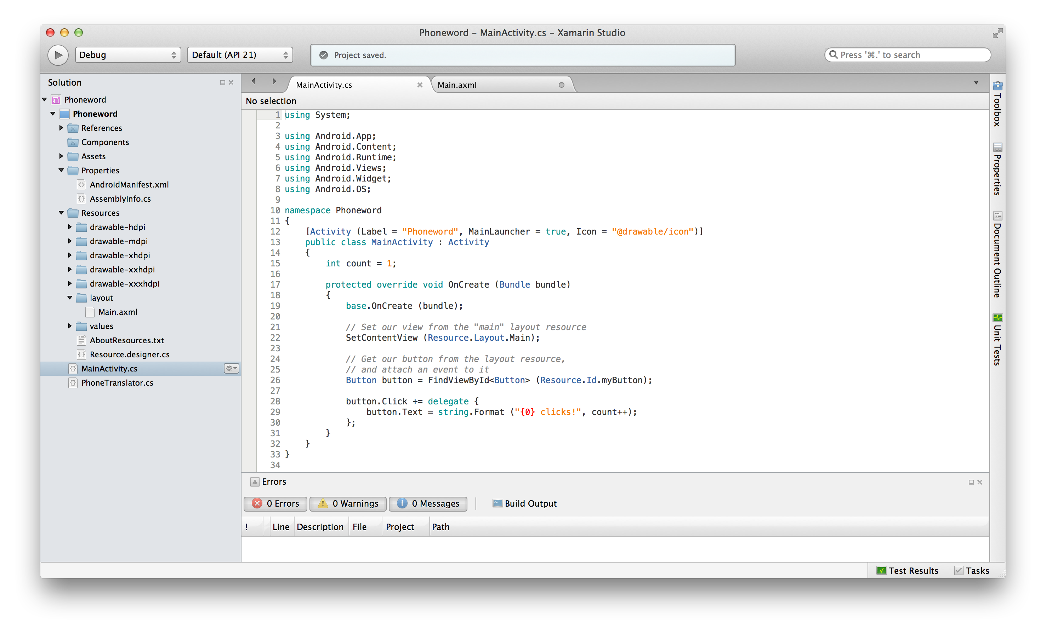Image resolution: width=1046 pixels, height=634 pixels.
Task: Toggle the 0 Errors filter
Action: click(275, 503)
